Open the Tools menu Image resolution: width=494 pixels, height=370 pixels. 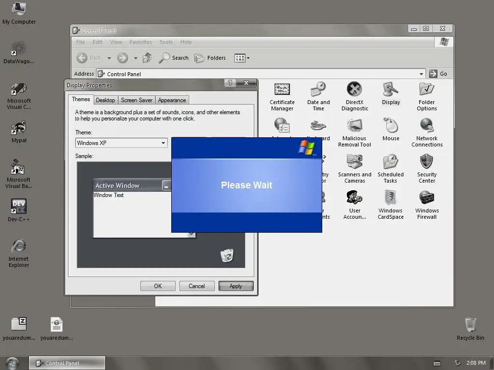(166, 42)
